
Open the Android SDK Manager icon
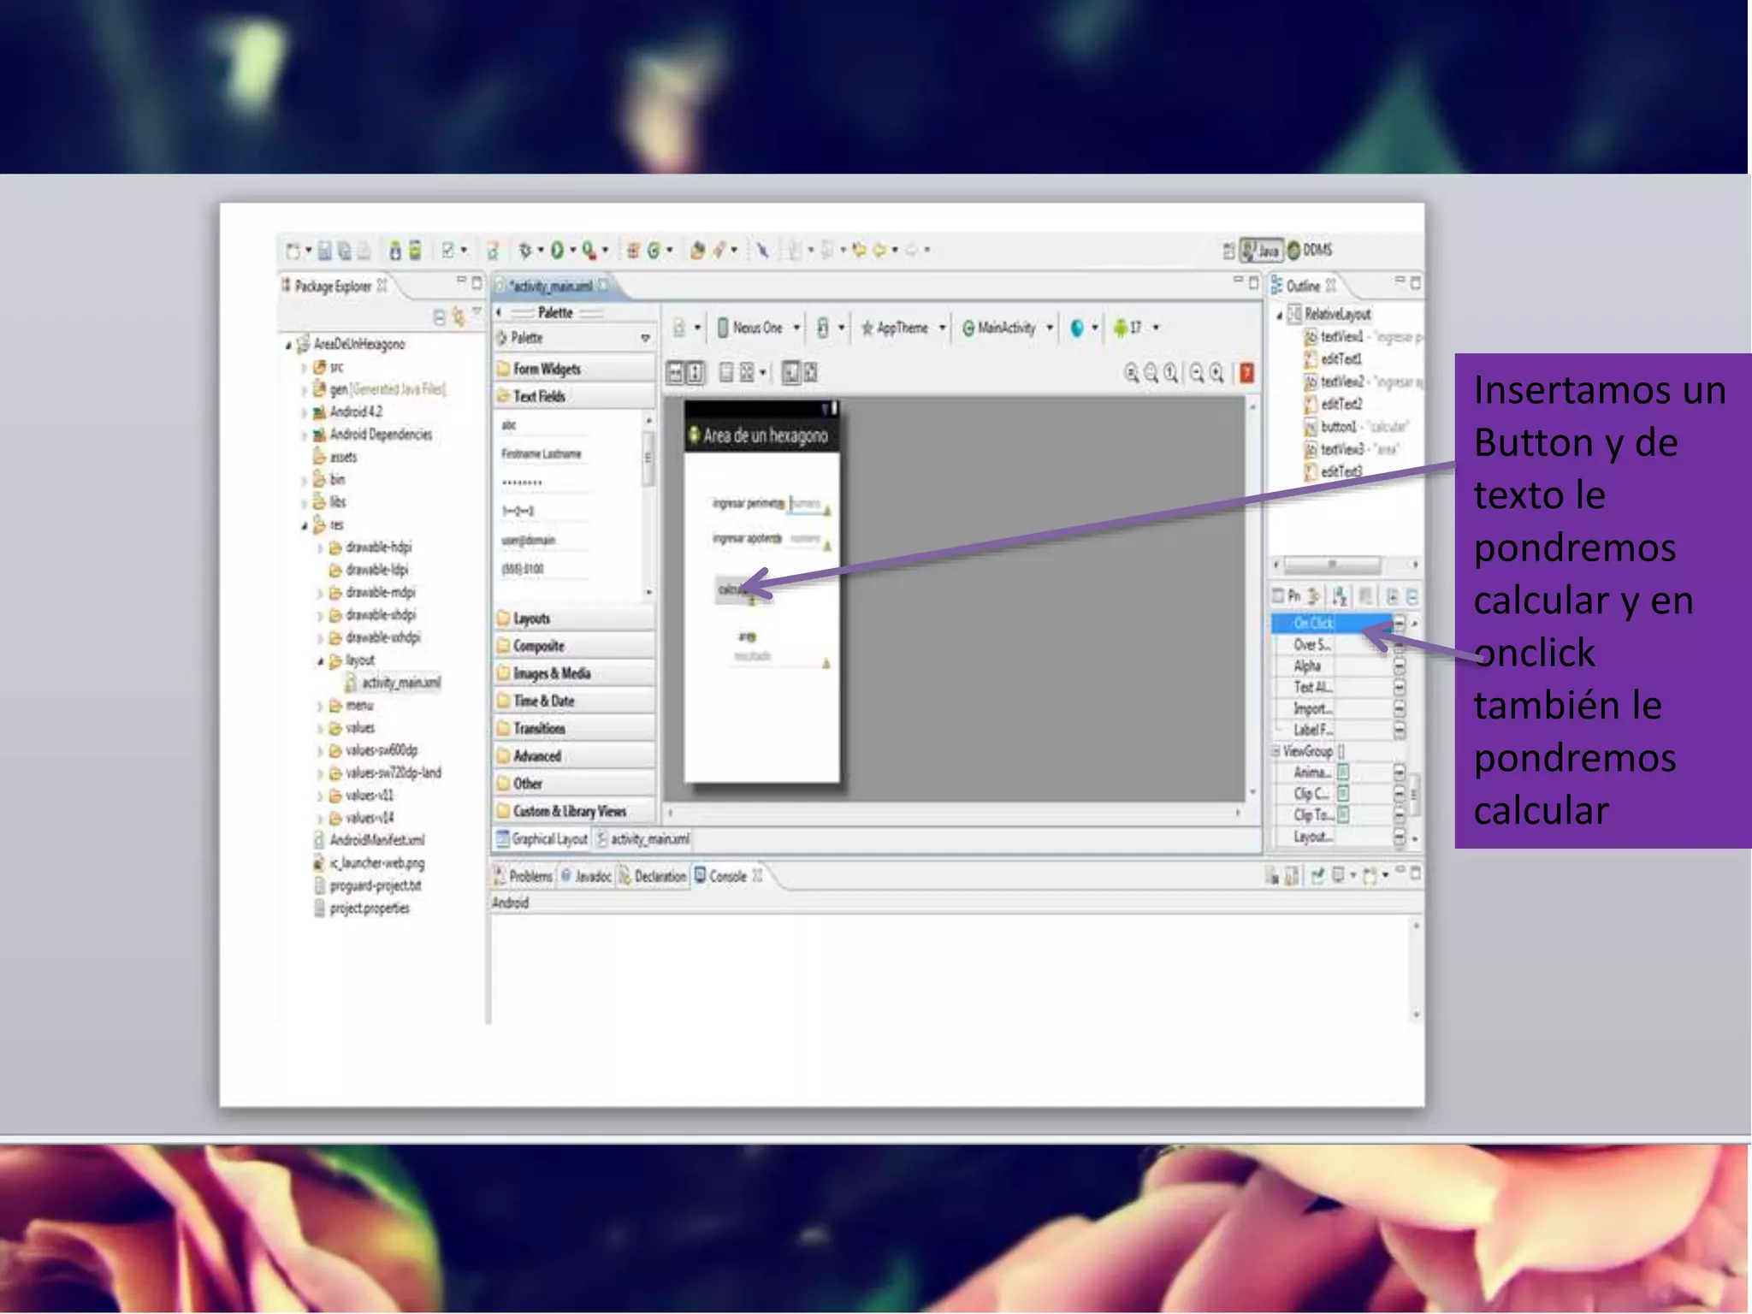tap(395, 250)
